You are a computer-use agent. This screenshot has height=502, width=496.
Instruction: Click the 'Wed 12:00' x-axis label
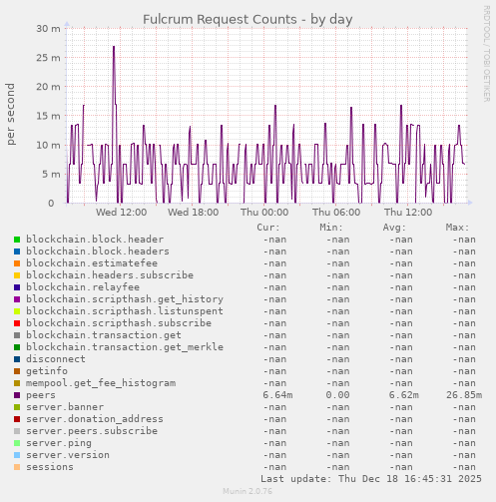[122, 212]
